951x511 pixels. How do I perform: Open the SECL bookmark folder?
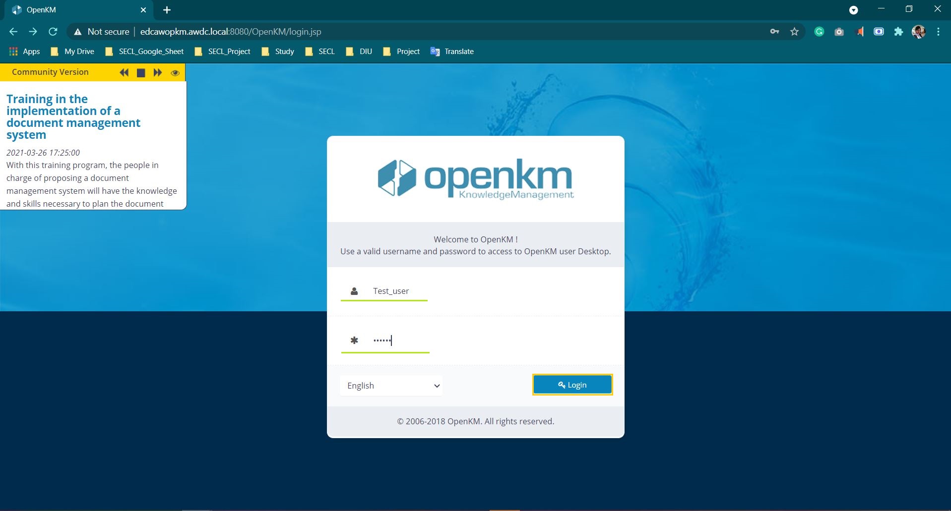click(x=320, y=52)
